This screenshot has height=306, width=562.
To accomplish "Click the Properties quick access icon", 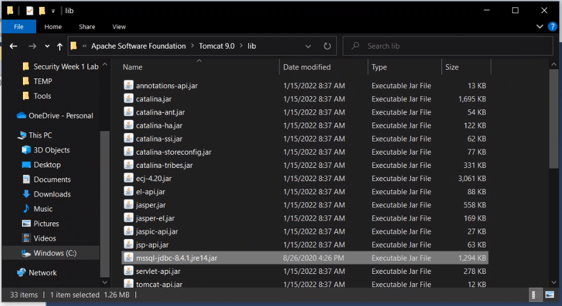I will 30,11.
